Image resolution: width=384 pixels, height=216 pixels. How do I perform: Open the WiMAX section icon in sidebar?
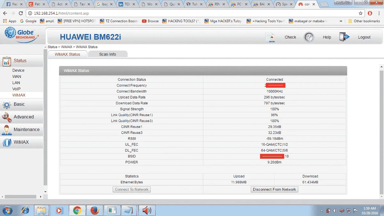(7, 142)
